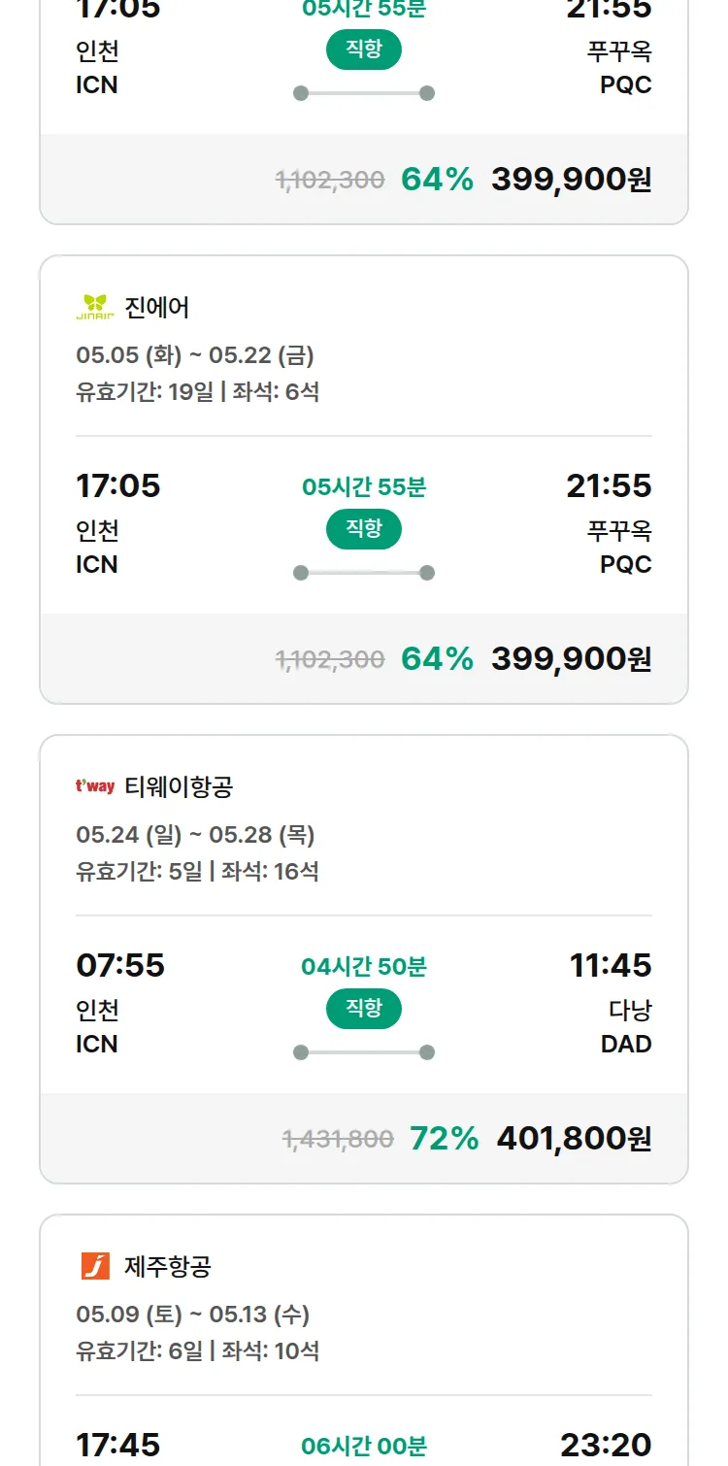728x1466 pixels.
Task: Click 직항 badge on top partial flight card
Action: (x=364, y=50)
